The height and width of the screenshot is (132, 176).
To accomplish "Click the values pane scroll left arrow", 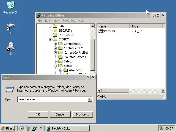I will click(x=99, y=90).
